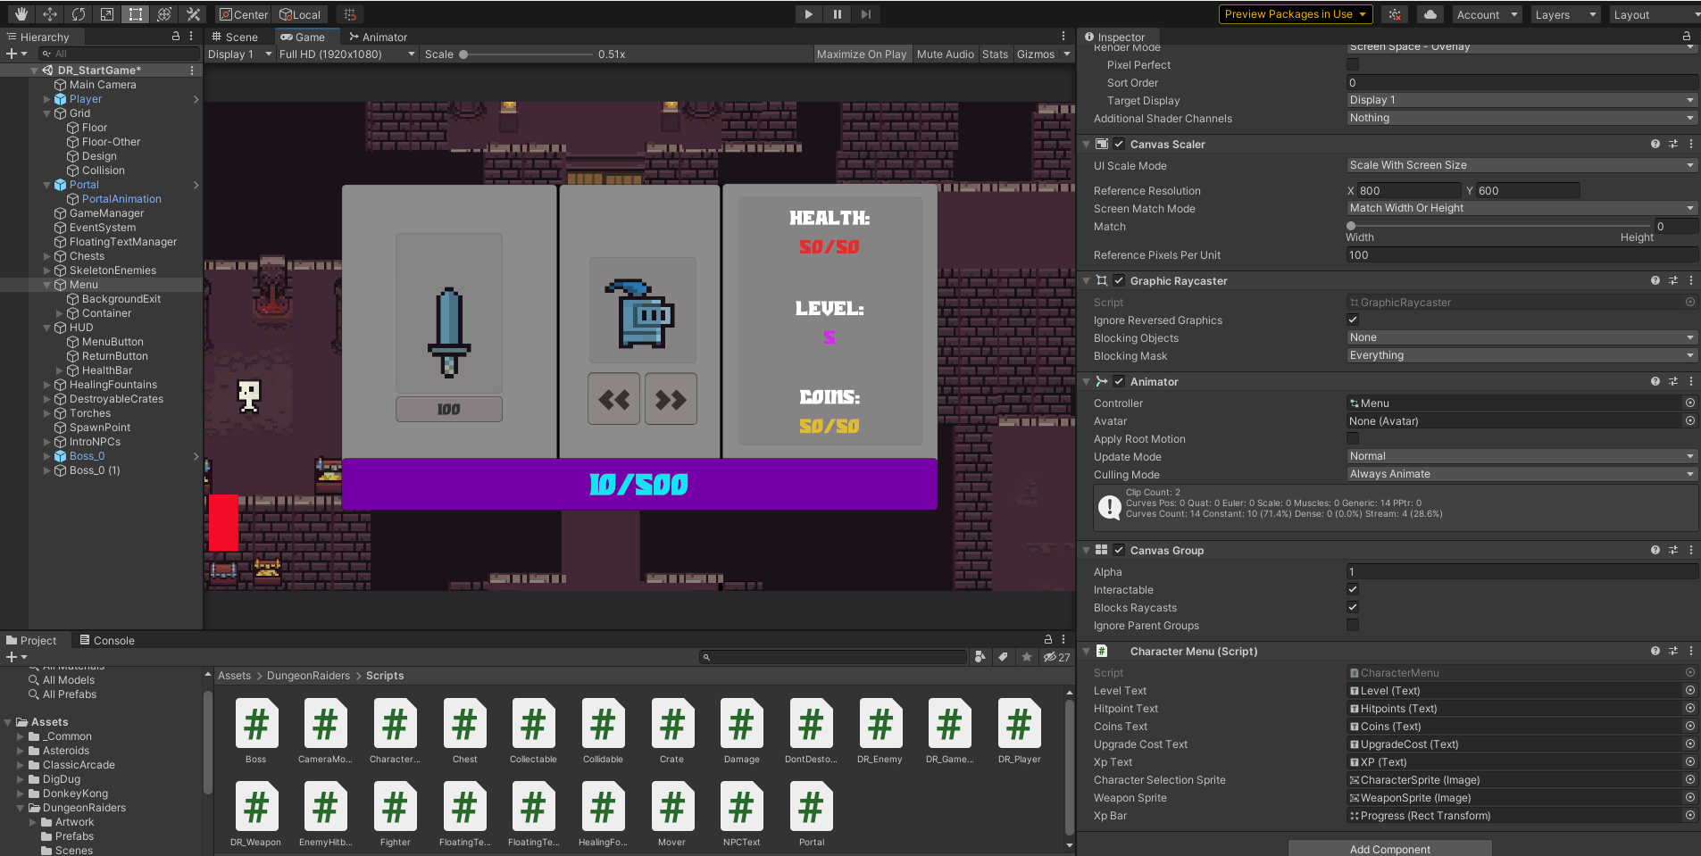Open UI Scale Mode dropdown
This screenshot has width=1701, height=856.
pyautogui.click(x=1522, y=165)
